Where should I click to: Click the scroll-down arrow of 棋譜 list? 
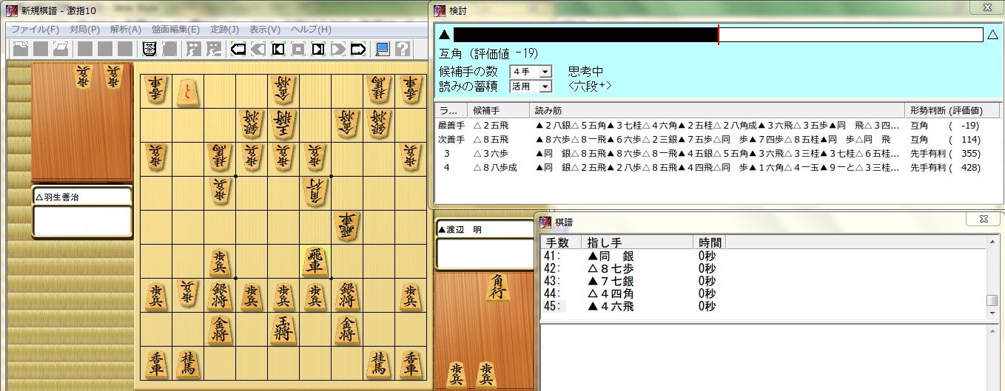992,313
